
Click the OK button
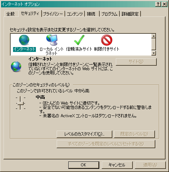(x=84, y=165)
